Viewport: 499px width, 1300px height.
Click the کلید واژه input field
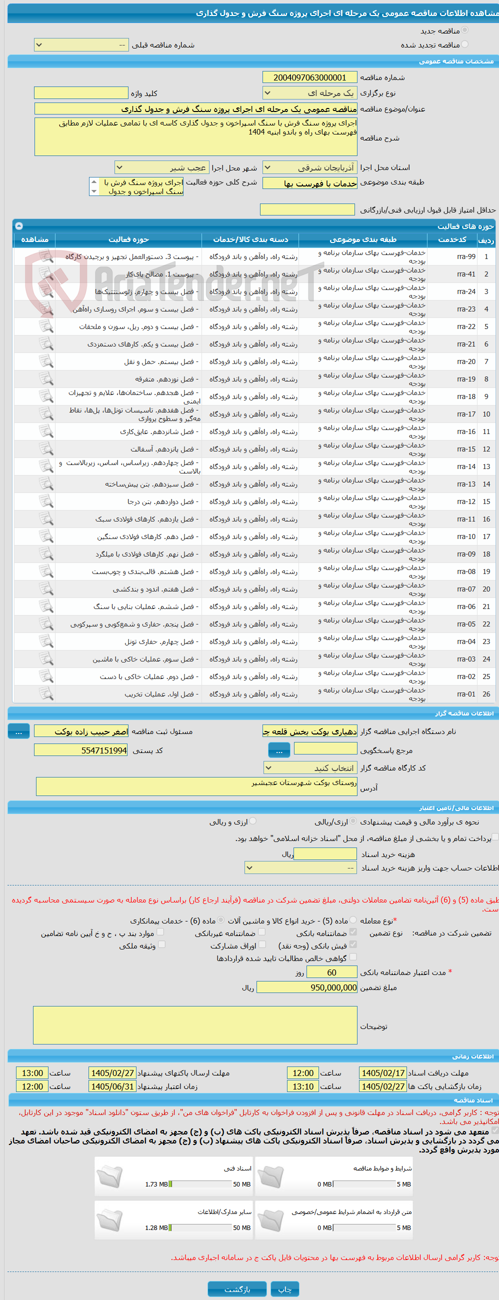tap(81, 93)
